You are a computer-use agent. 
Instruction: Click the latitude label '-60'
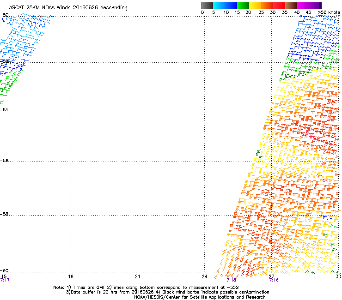pos(4,271)
